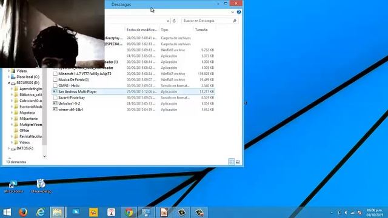Expand the EscritorioModa folder arrow
Viewport: 388px width, 218px height.
pyautogui.click(x=12, y=107)
